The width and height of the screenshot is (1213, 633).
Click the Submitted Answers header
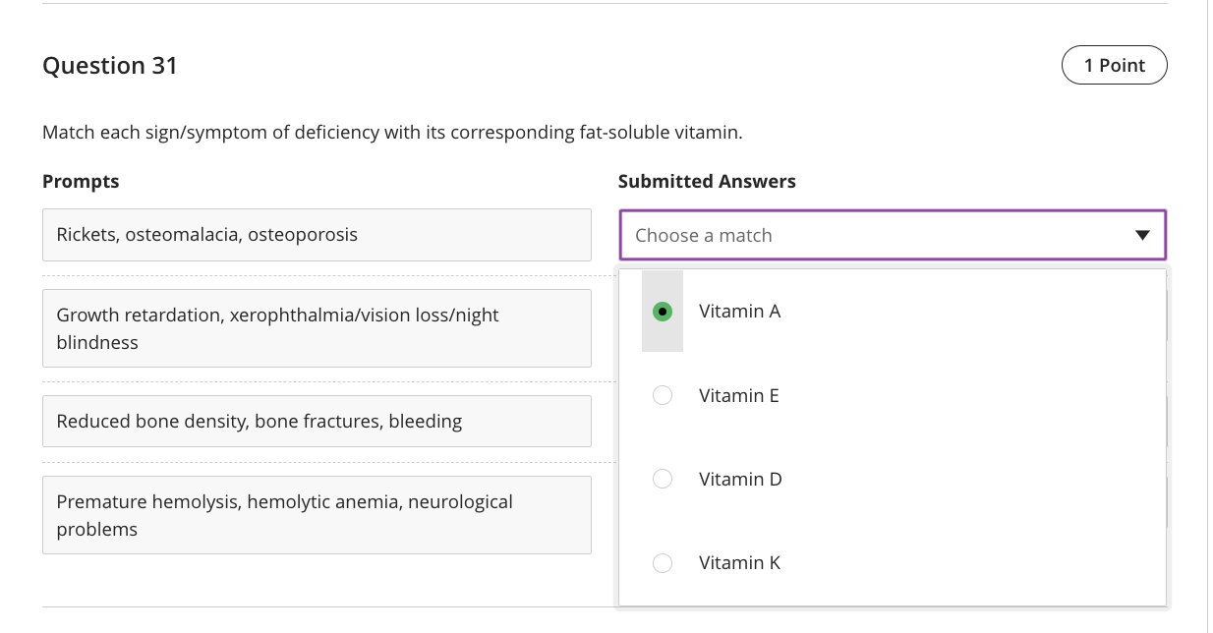coord(707,181)
